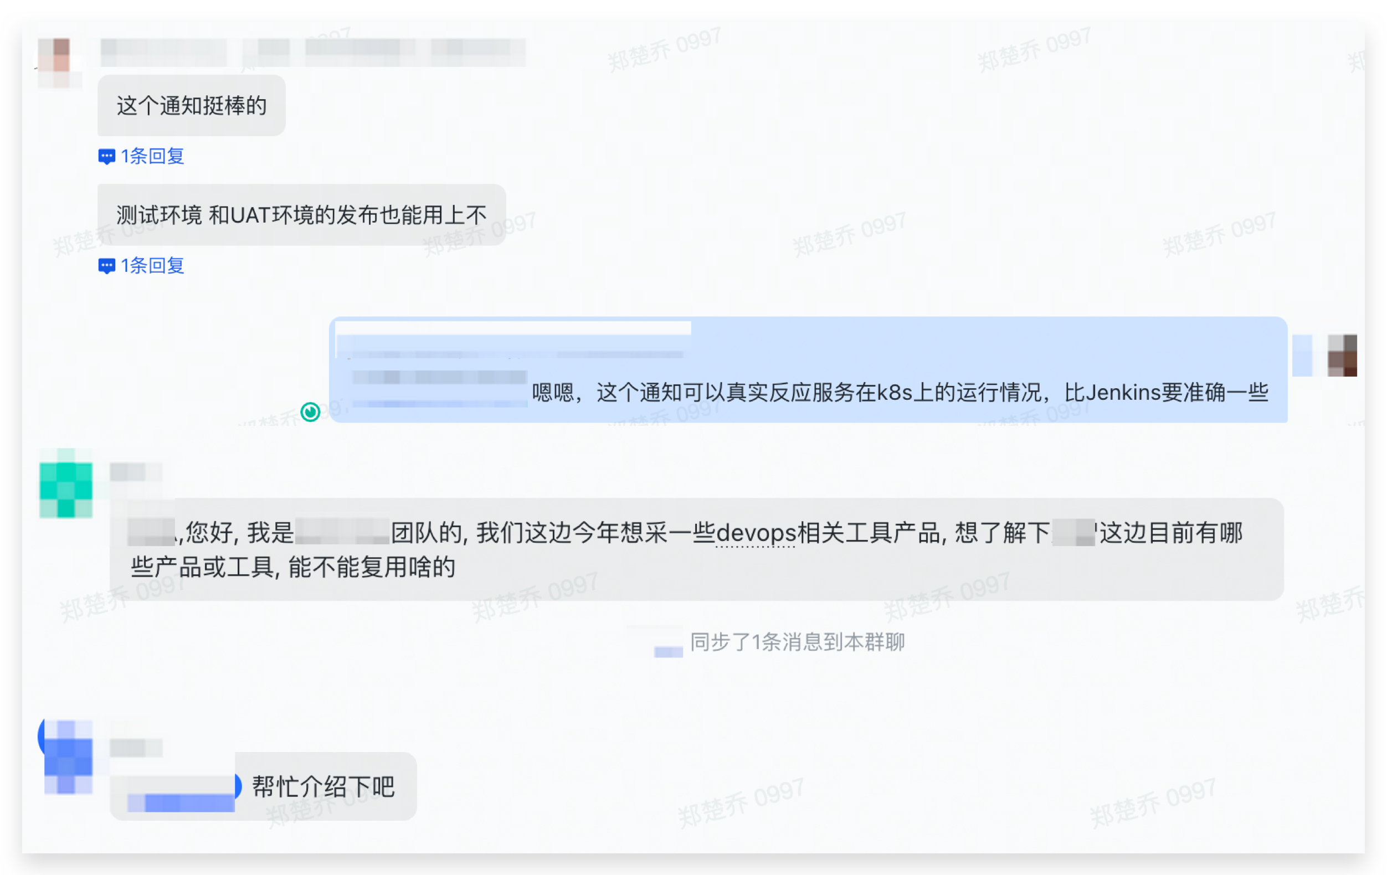View 1条回复 under UAT环境 message
Image resolution: width=1387 pixels, height=875 pixels.
tap(152, 266)
